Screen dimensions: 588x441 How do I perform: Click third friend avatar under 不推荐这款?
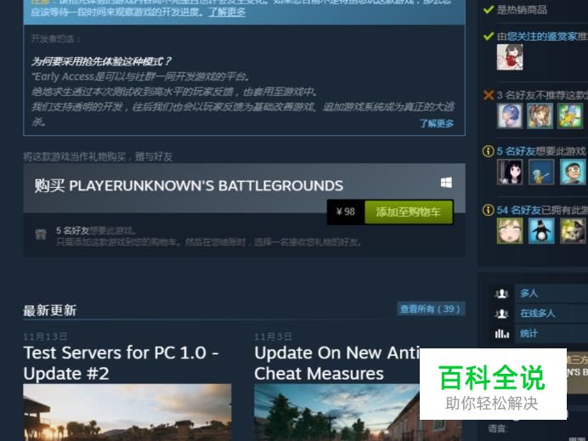coord(570,116)
